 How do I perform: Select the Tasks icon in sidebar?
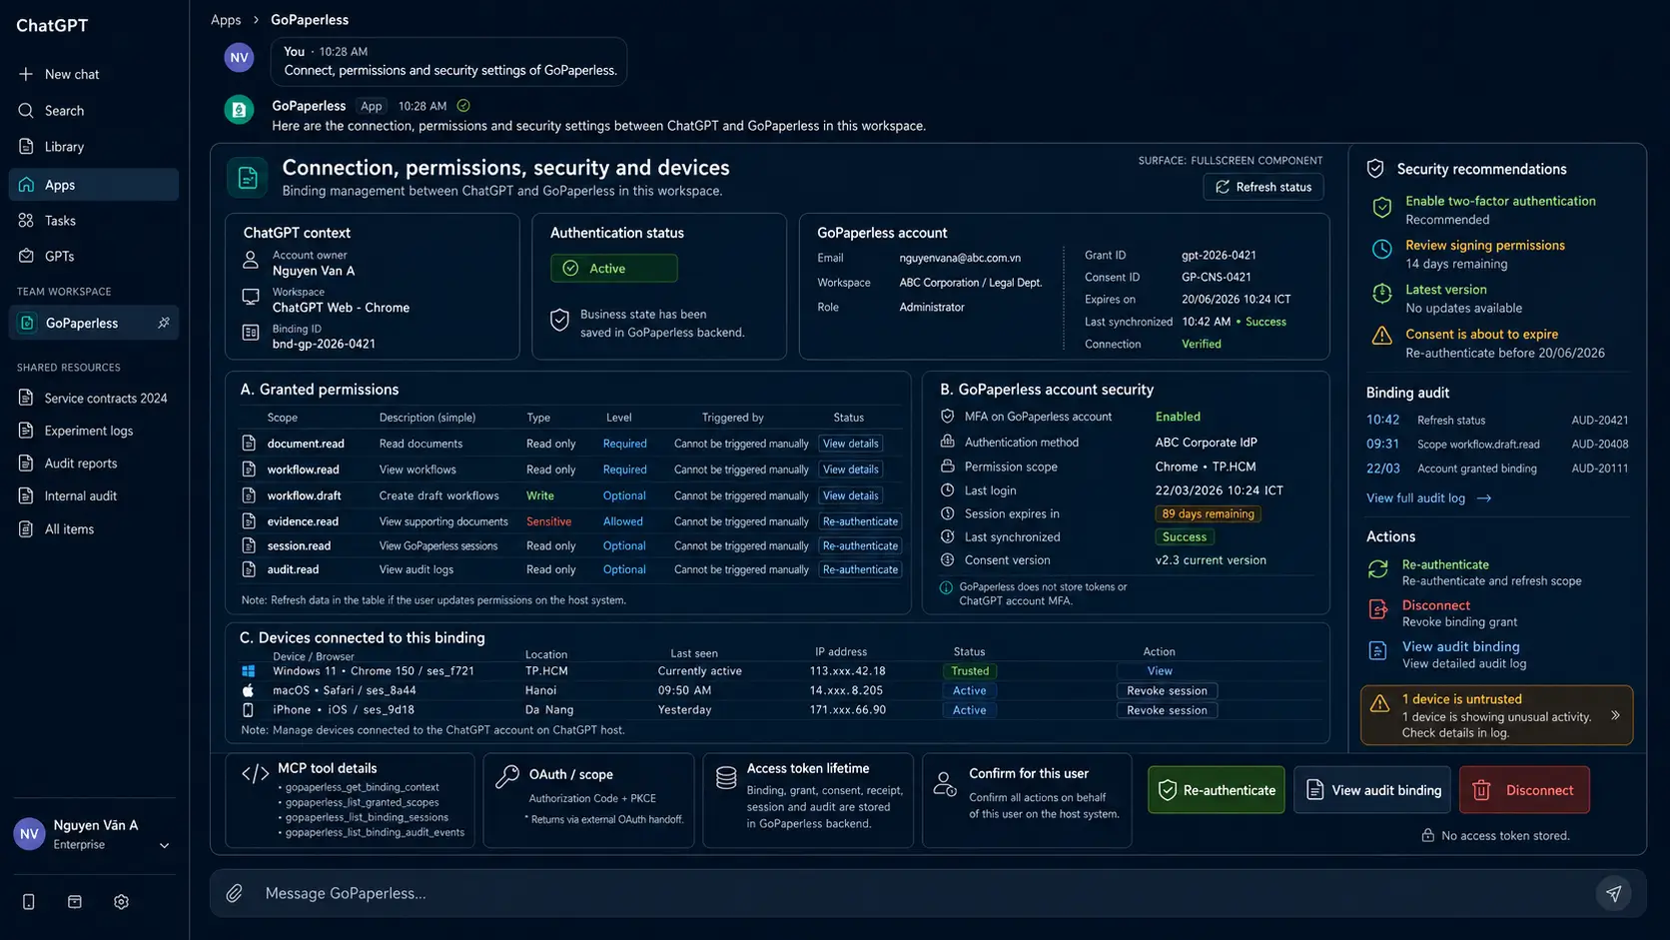(26, 221)
